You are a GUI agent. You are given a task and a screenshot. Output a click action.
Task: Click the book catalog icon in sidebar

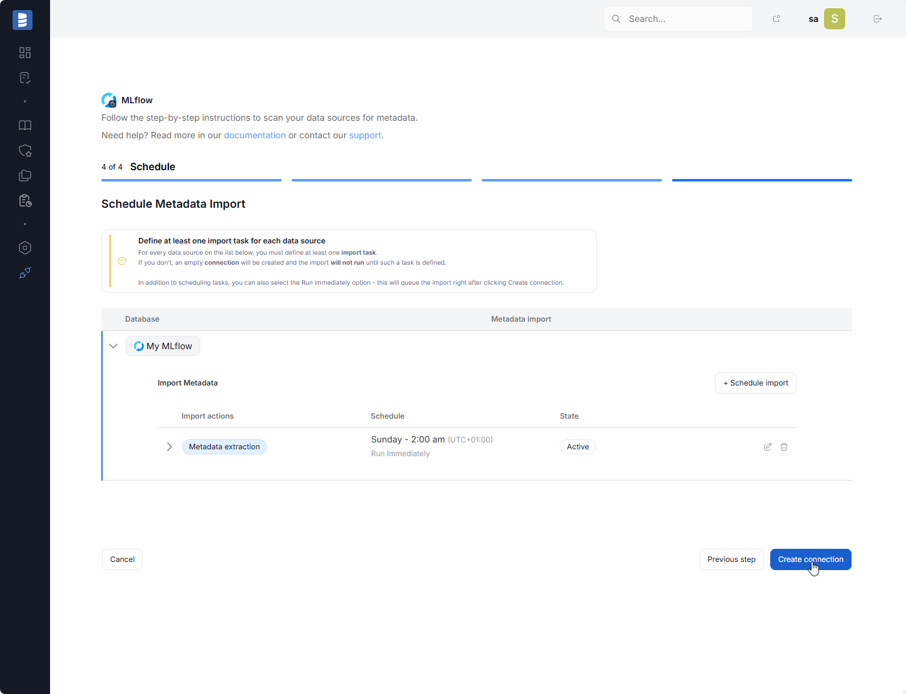[25, 125]
